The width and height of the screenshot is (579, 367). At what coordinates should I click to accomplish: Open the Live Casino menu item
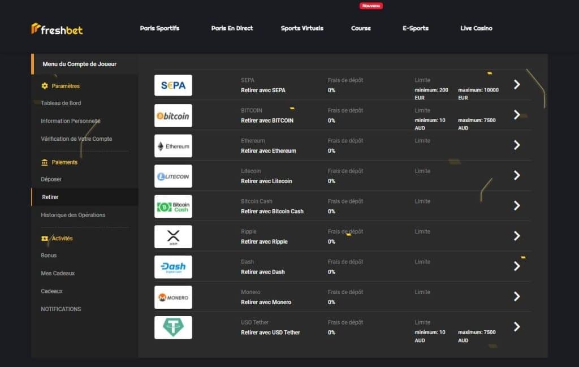click(476, 28)
